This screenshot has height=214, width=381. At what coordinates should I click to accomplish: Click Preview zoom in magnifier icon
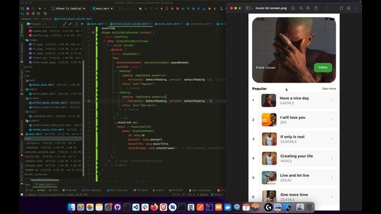tap(308, 8)
